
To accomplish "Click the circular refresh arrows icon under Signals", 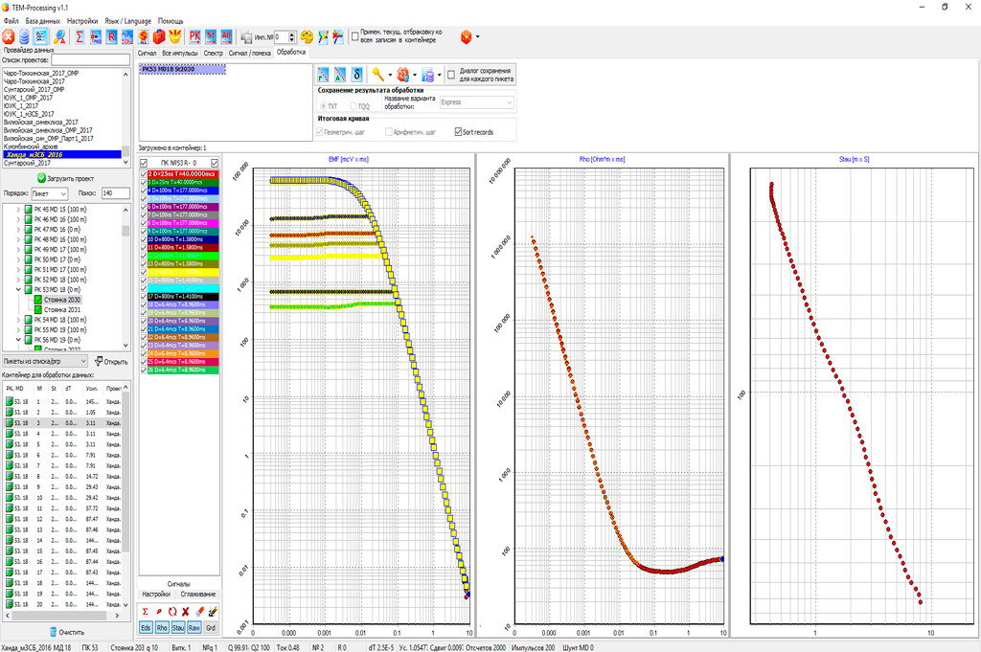I will [171, 611].
